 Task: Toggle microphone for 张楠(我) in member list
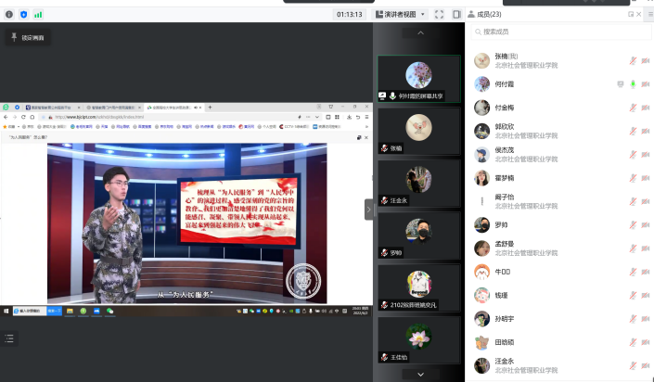(x=633, y=61)
